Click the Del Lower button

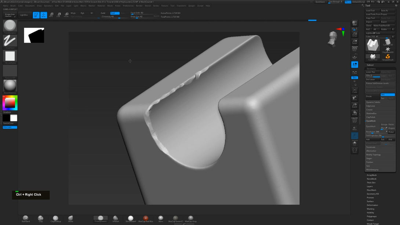pyautogui.click(x=372, y=80)
